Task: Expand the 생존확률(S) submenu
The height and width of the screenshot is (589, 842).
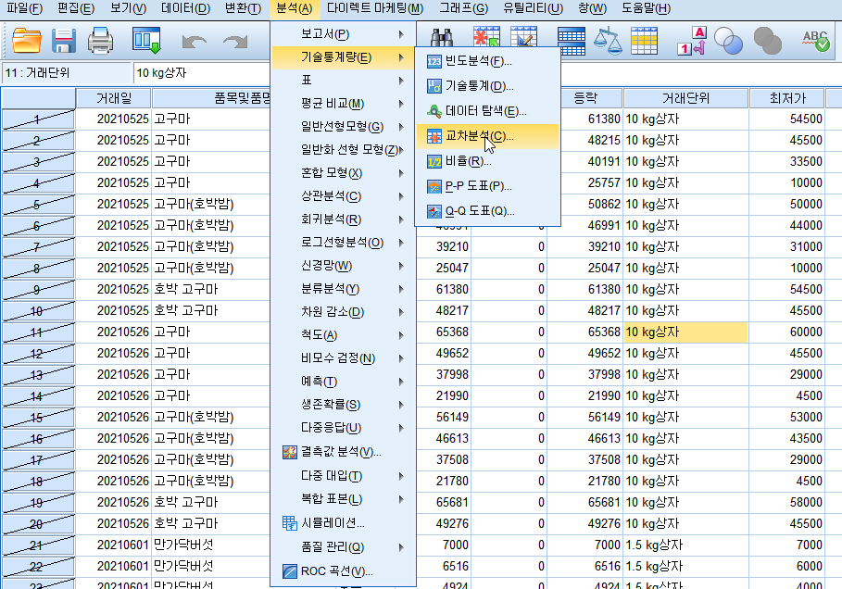Action: coord(343,405)
